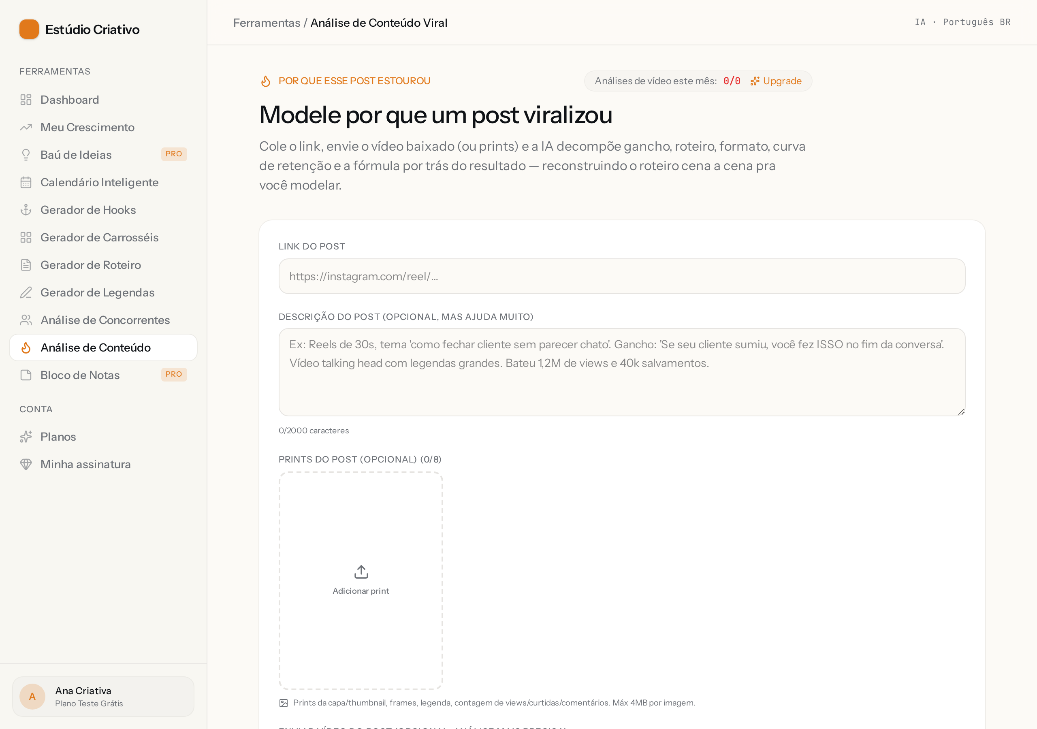Click '0/2000 caracteres' counter text
1037x729 pixels.
(x=314, y=431)
